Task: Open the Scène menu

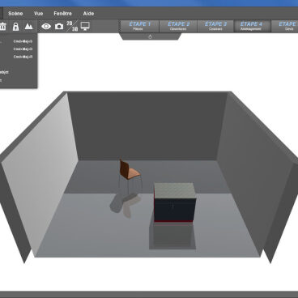Action: click(15, 14)
